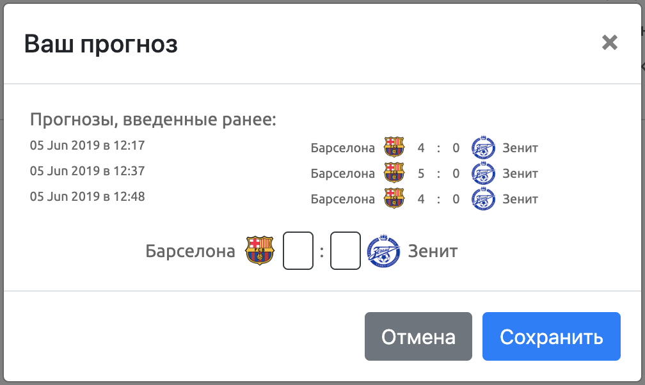Click Barcelona crest in the 12:37 forecast row
645x385 pixels.
(x=394, y=173)
